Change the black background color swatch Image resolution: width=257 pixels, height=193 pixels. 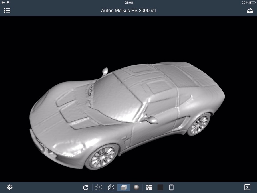coord(160,188)
